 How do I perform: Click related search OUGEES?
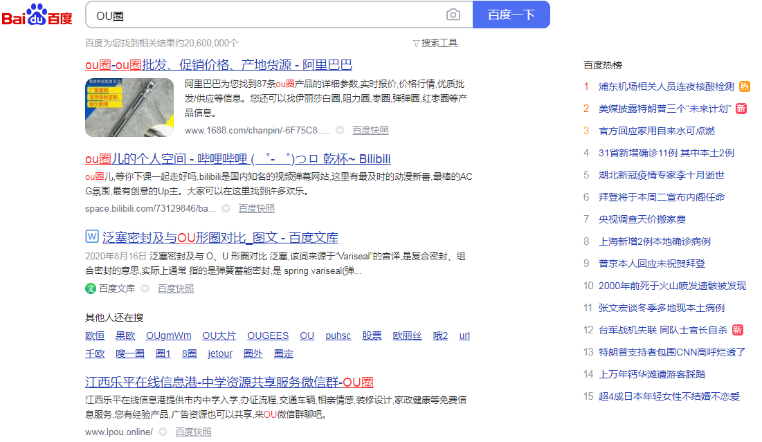(268, 335)
